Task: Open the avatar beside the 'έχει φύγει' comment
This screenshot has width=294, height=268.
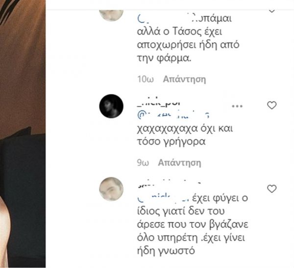Action: click(111, 189)
